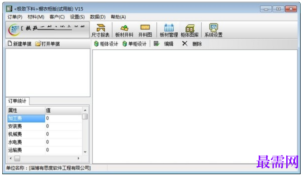Click the 柜体设计 cabinet design button
This screenshot has width=307, height=176.
click(x=106, y=44)
